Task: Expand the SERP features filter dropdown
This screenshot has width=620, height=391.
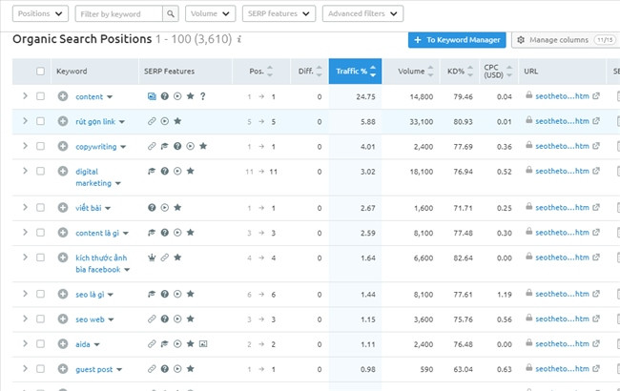Action: pos(279,14)
